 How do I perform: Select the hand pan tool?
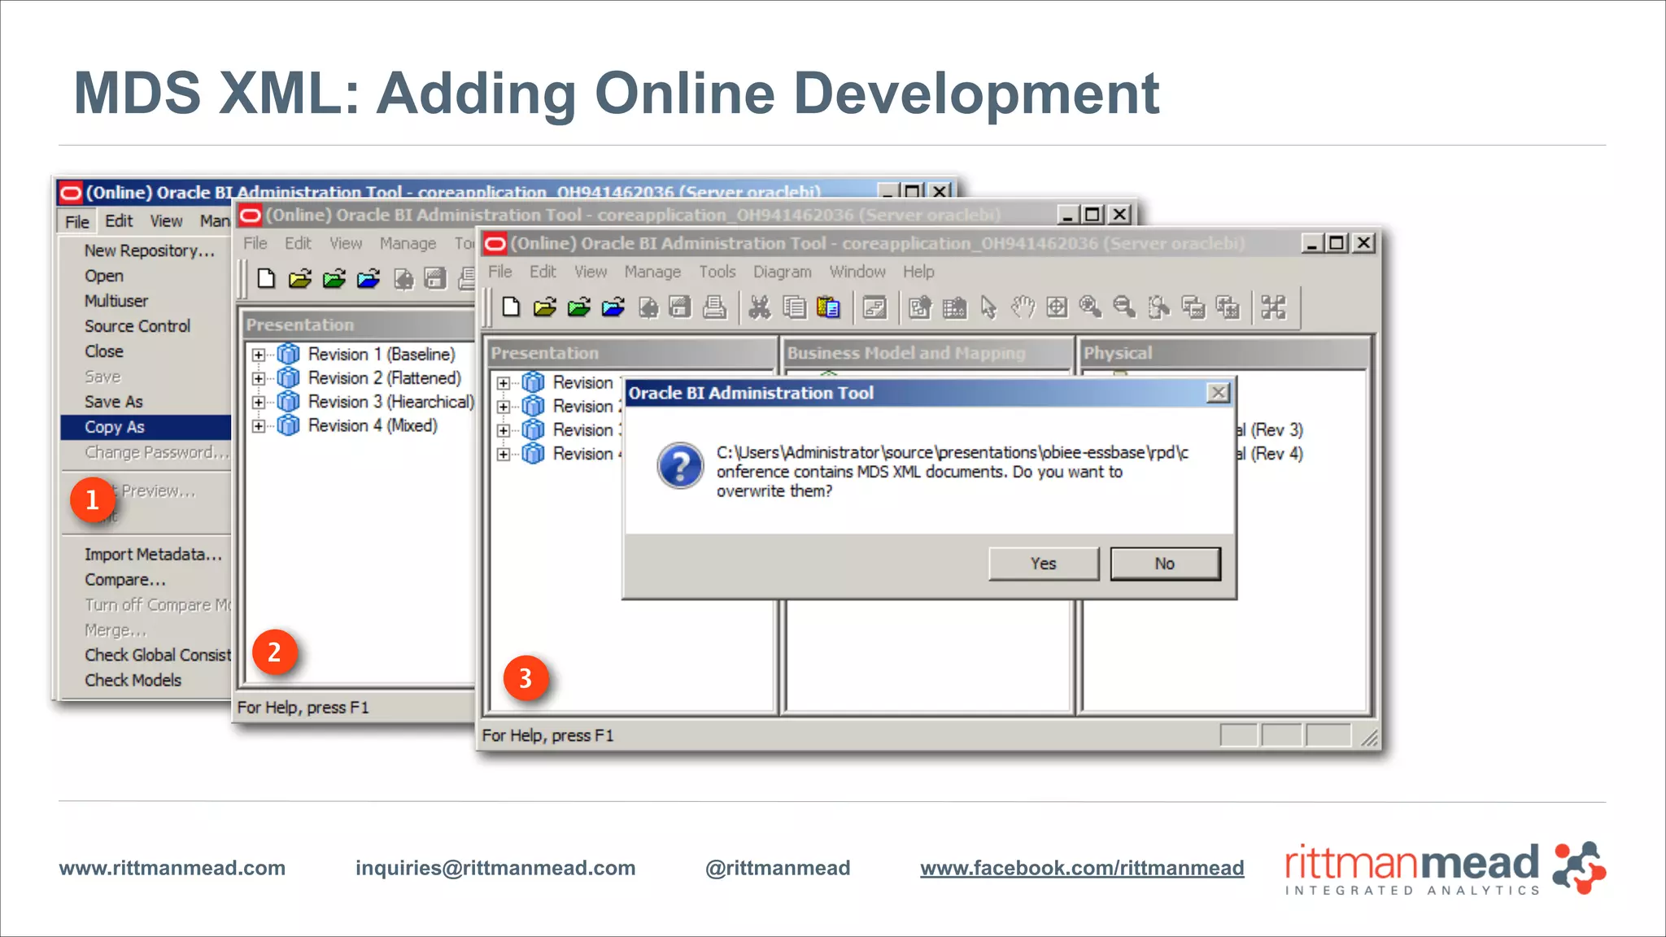click(1023, 307)
